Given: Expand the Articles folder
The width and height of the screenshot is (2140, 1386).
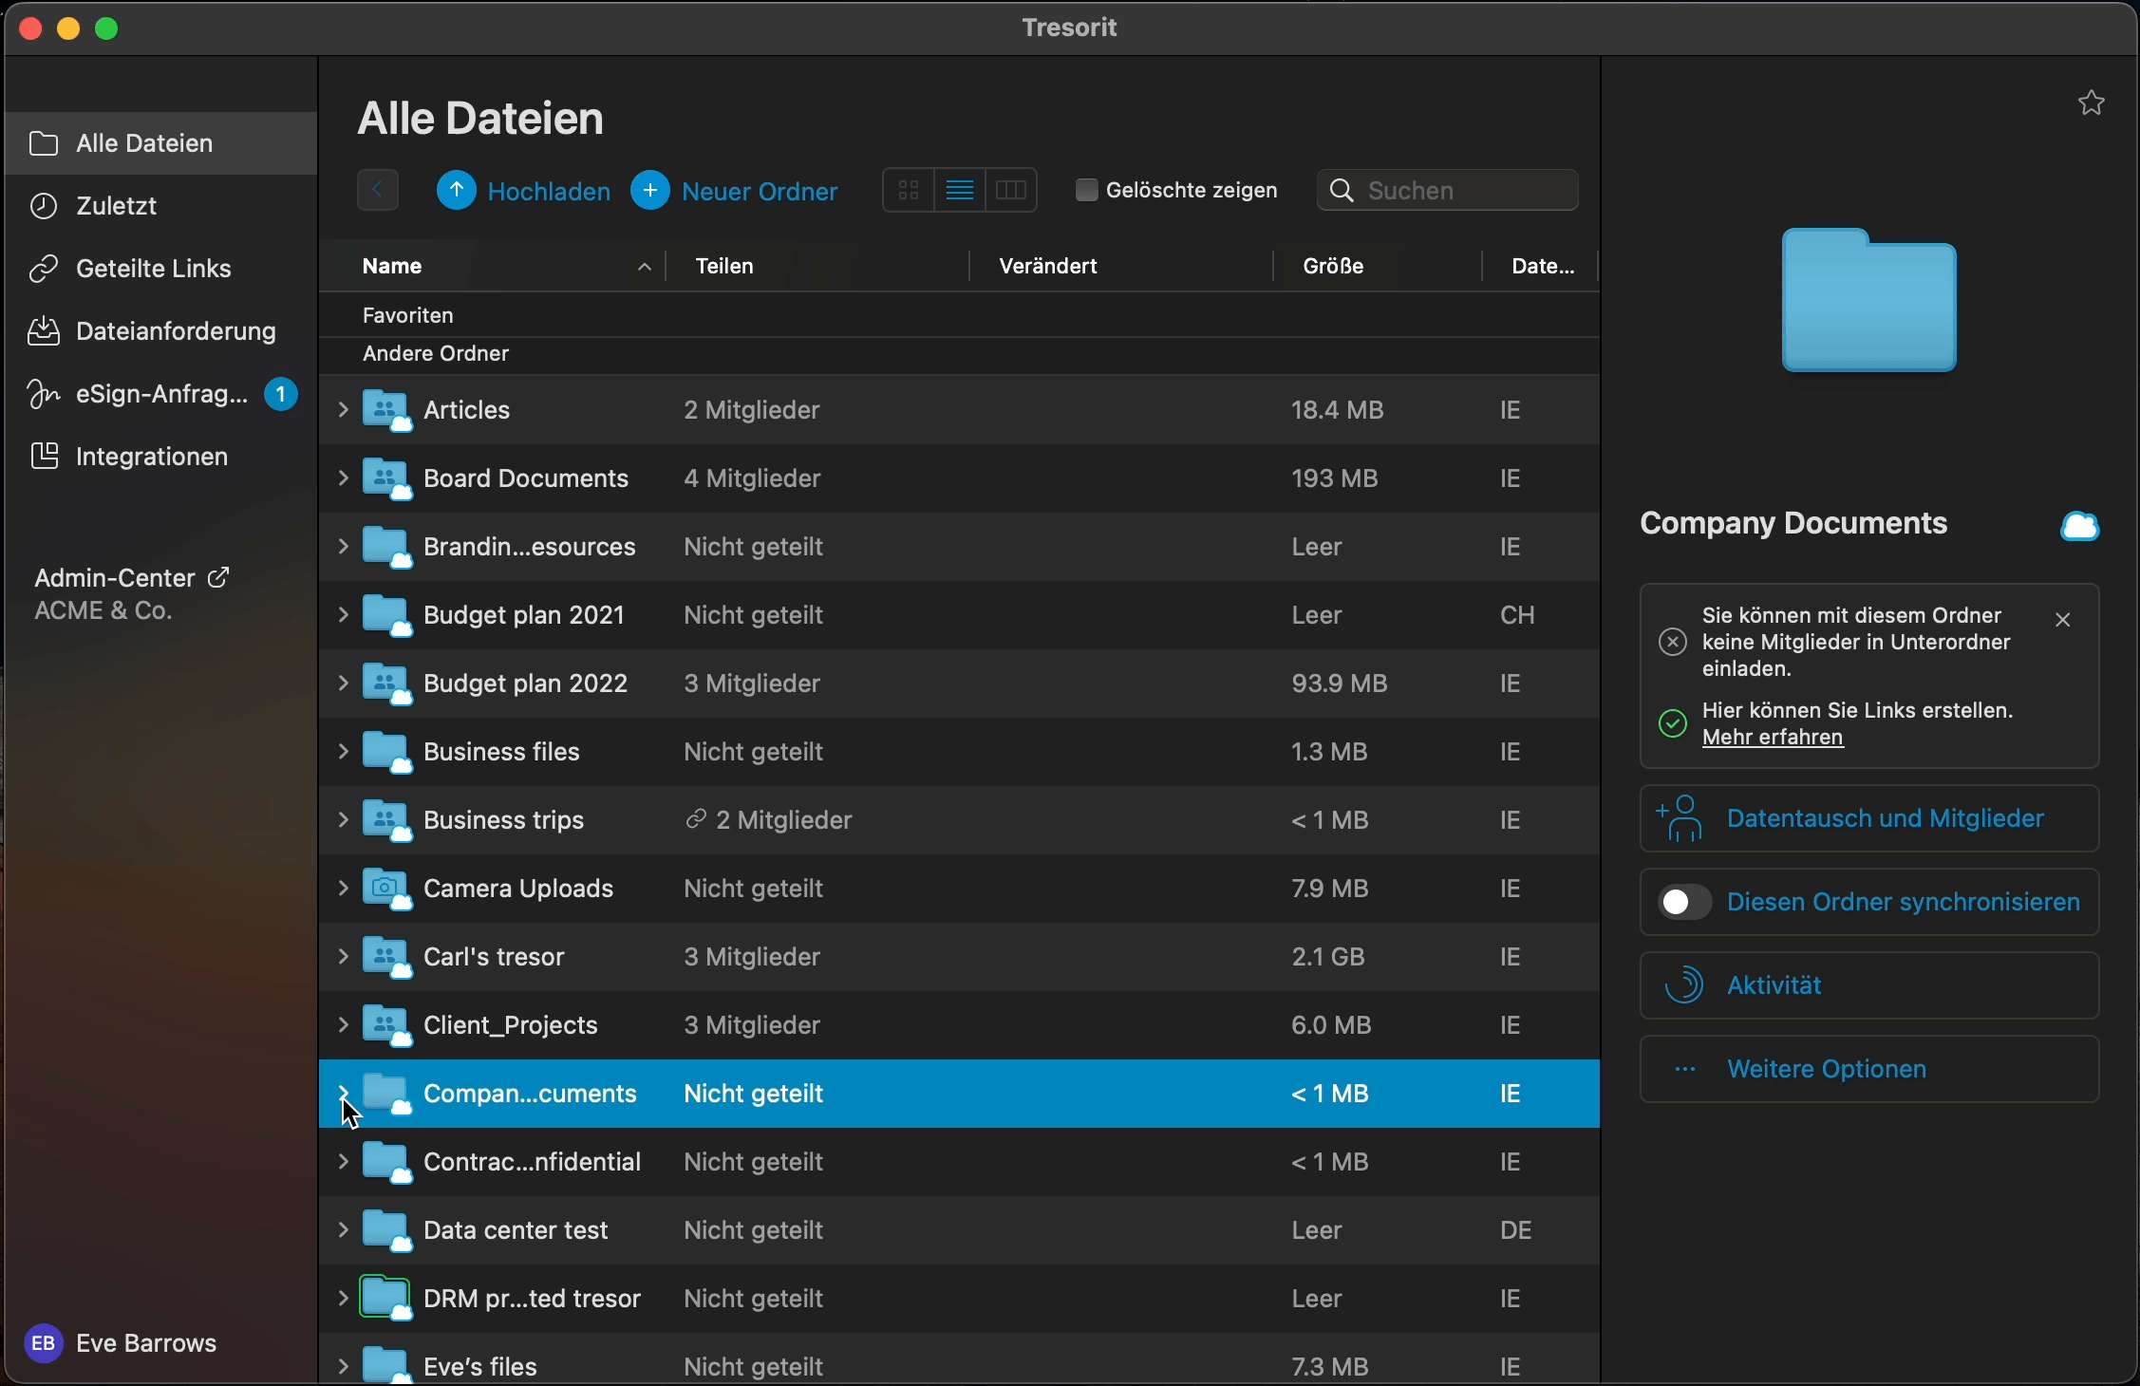Looking at the screenshot, I should point(344,410).
